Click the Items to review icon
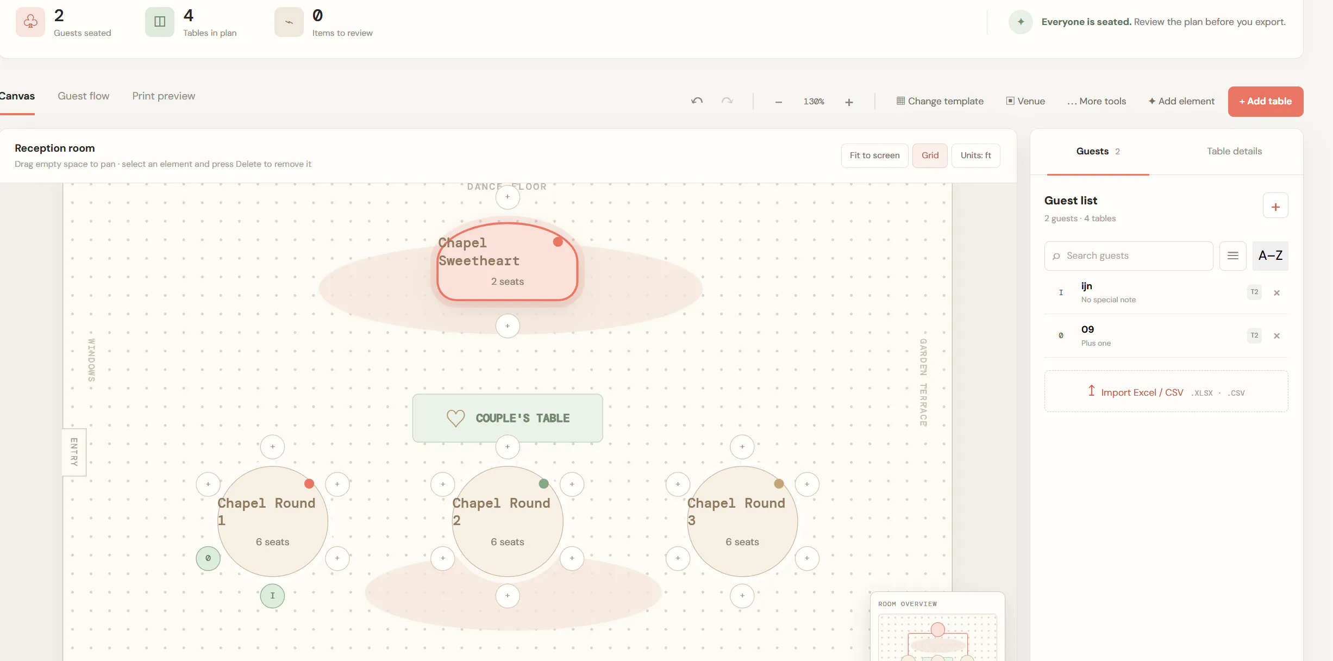Viewport: 1333px width, 661px height. [289, 22]
